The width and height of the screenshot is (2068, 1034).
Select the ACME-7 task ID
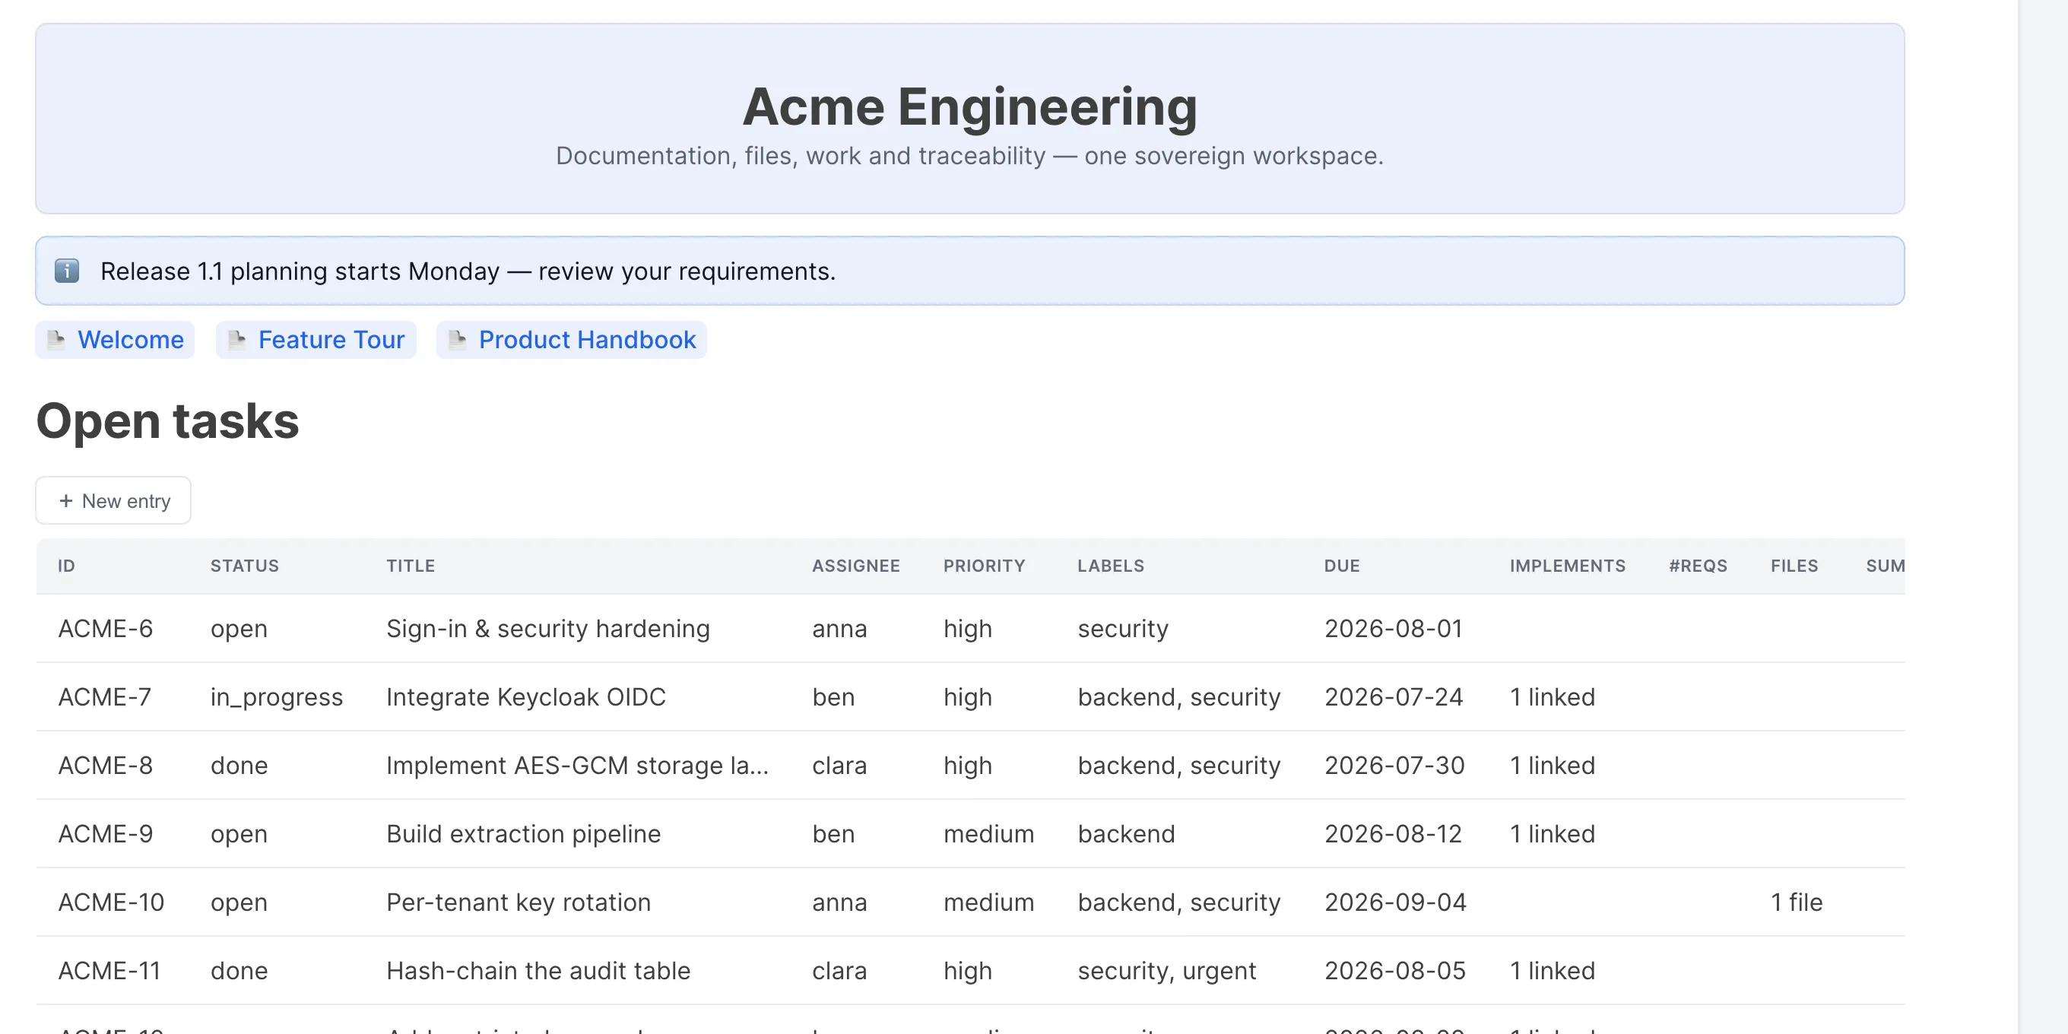coord(104,697)
